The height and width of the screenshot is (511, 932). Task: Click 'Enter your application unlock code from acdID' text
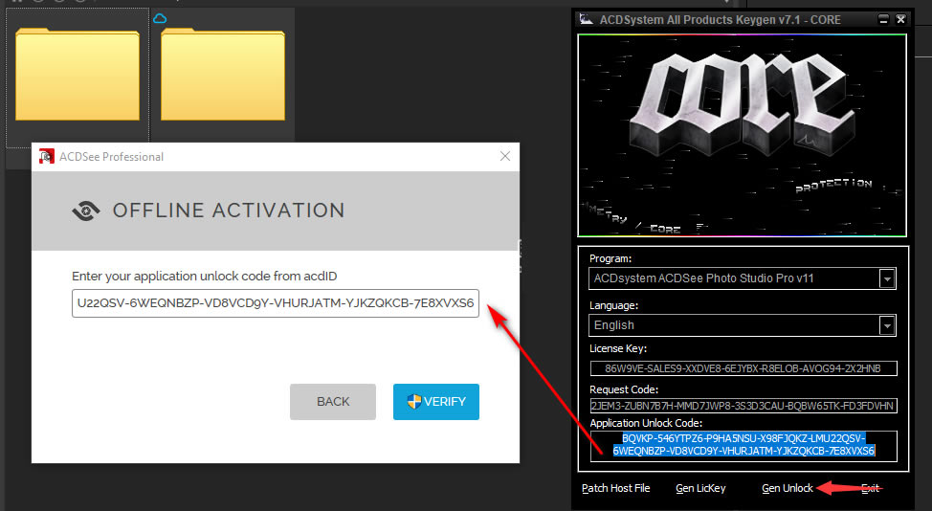[x=205, y=277]
